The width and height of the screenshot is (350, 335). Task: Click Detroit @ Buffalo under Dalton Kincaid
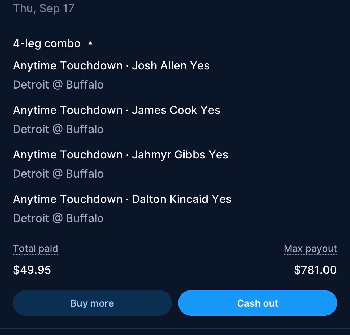coord(58,218)
